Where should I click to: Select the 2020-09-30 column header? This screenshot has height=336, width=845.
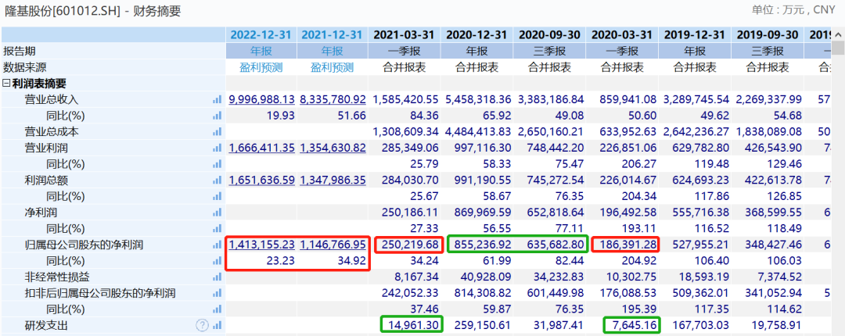pyautogui.click(x=549, y=35)
